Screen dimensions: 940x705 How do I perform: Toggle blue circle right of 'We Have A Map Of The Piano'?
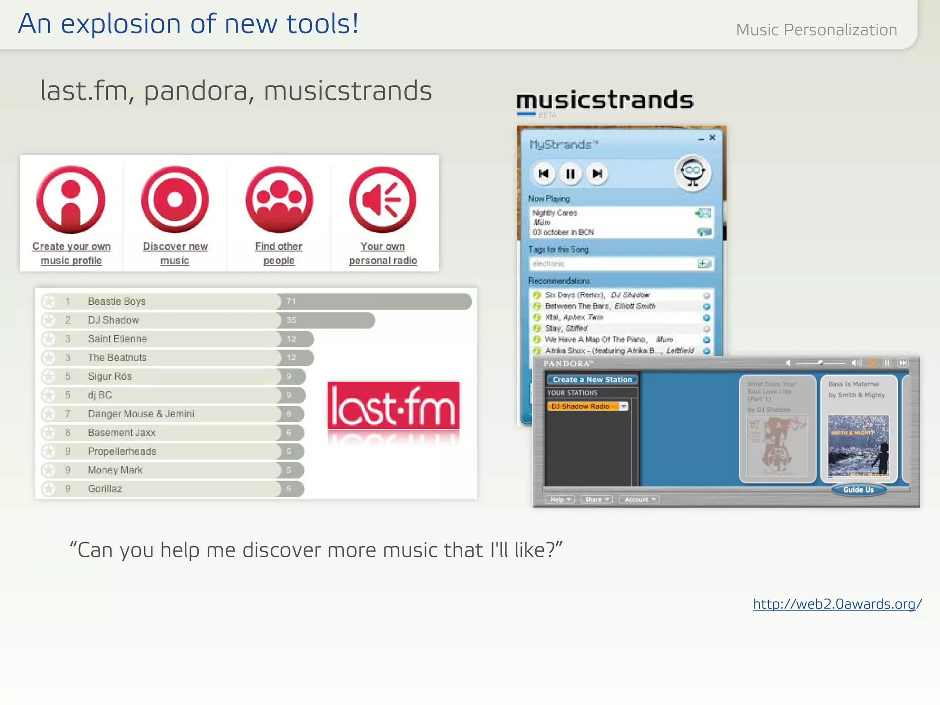pyautogui.click(x=706, y=340)
